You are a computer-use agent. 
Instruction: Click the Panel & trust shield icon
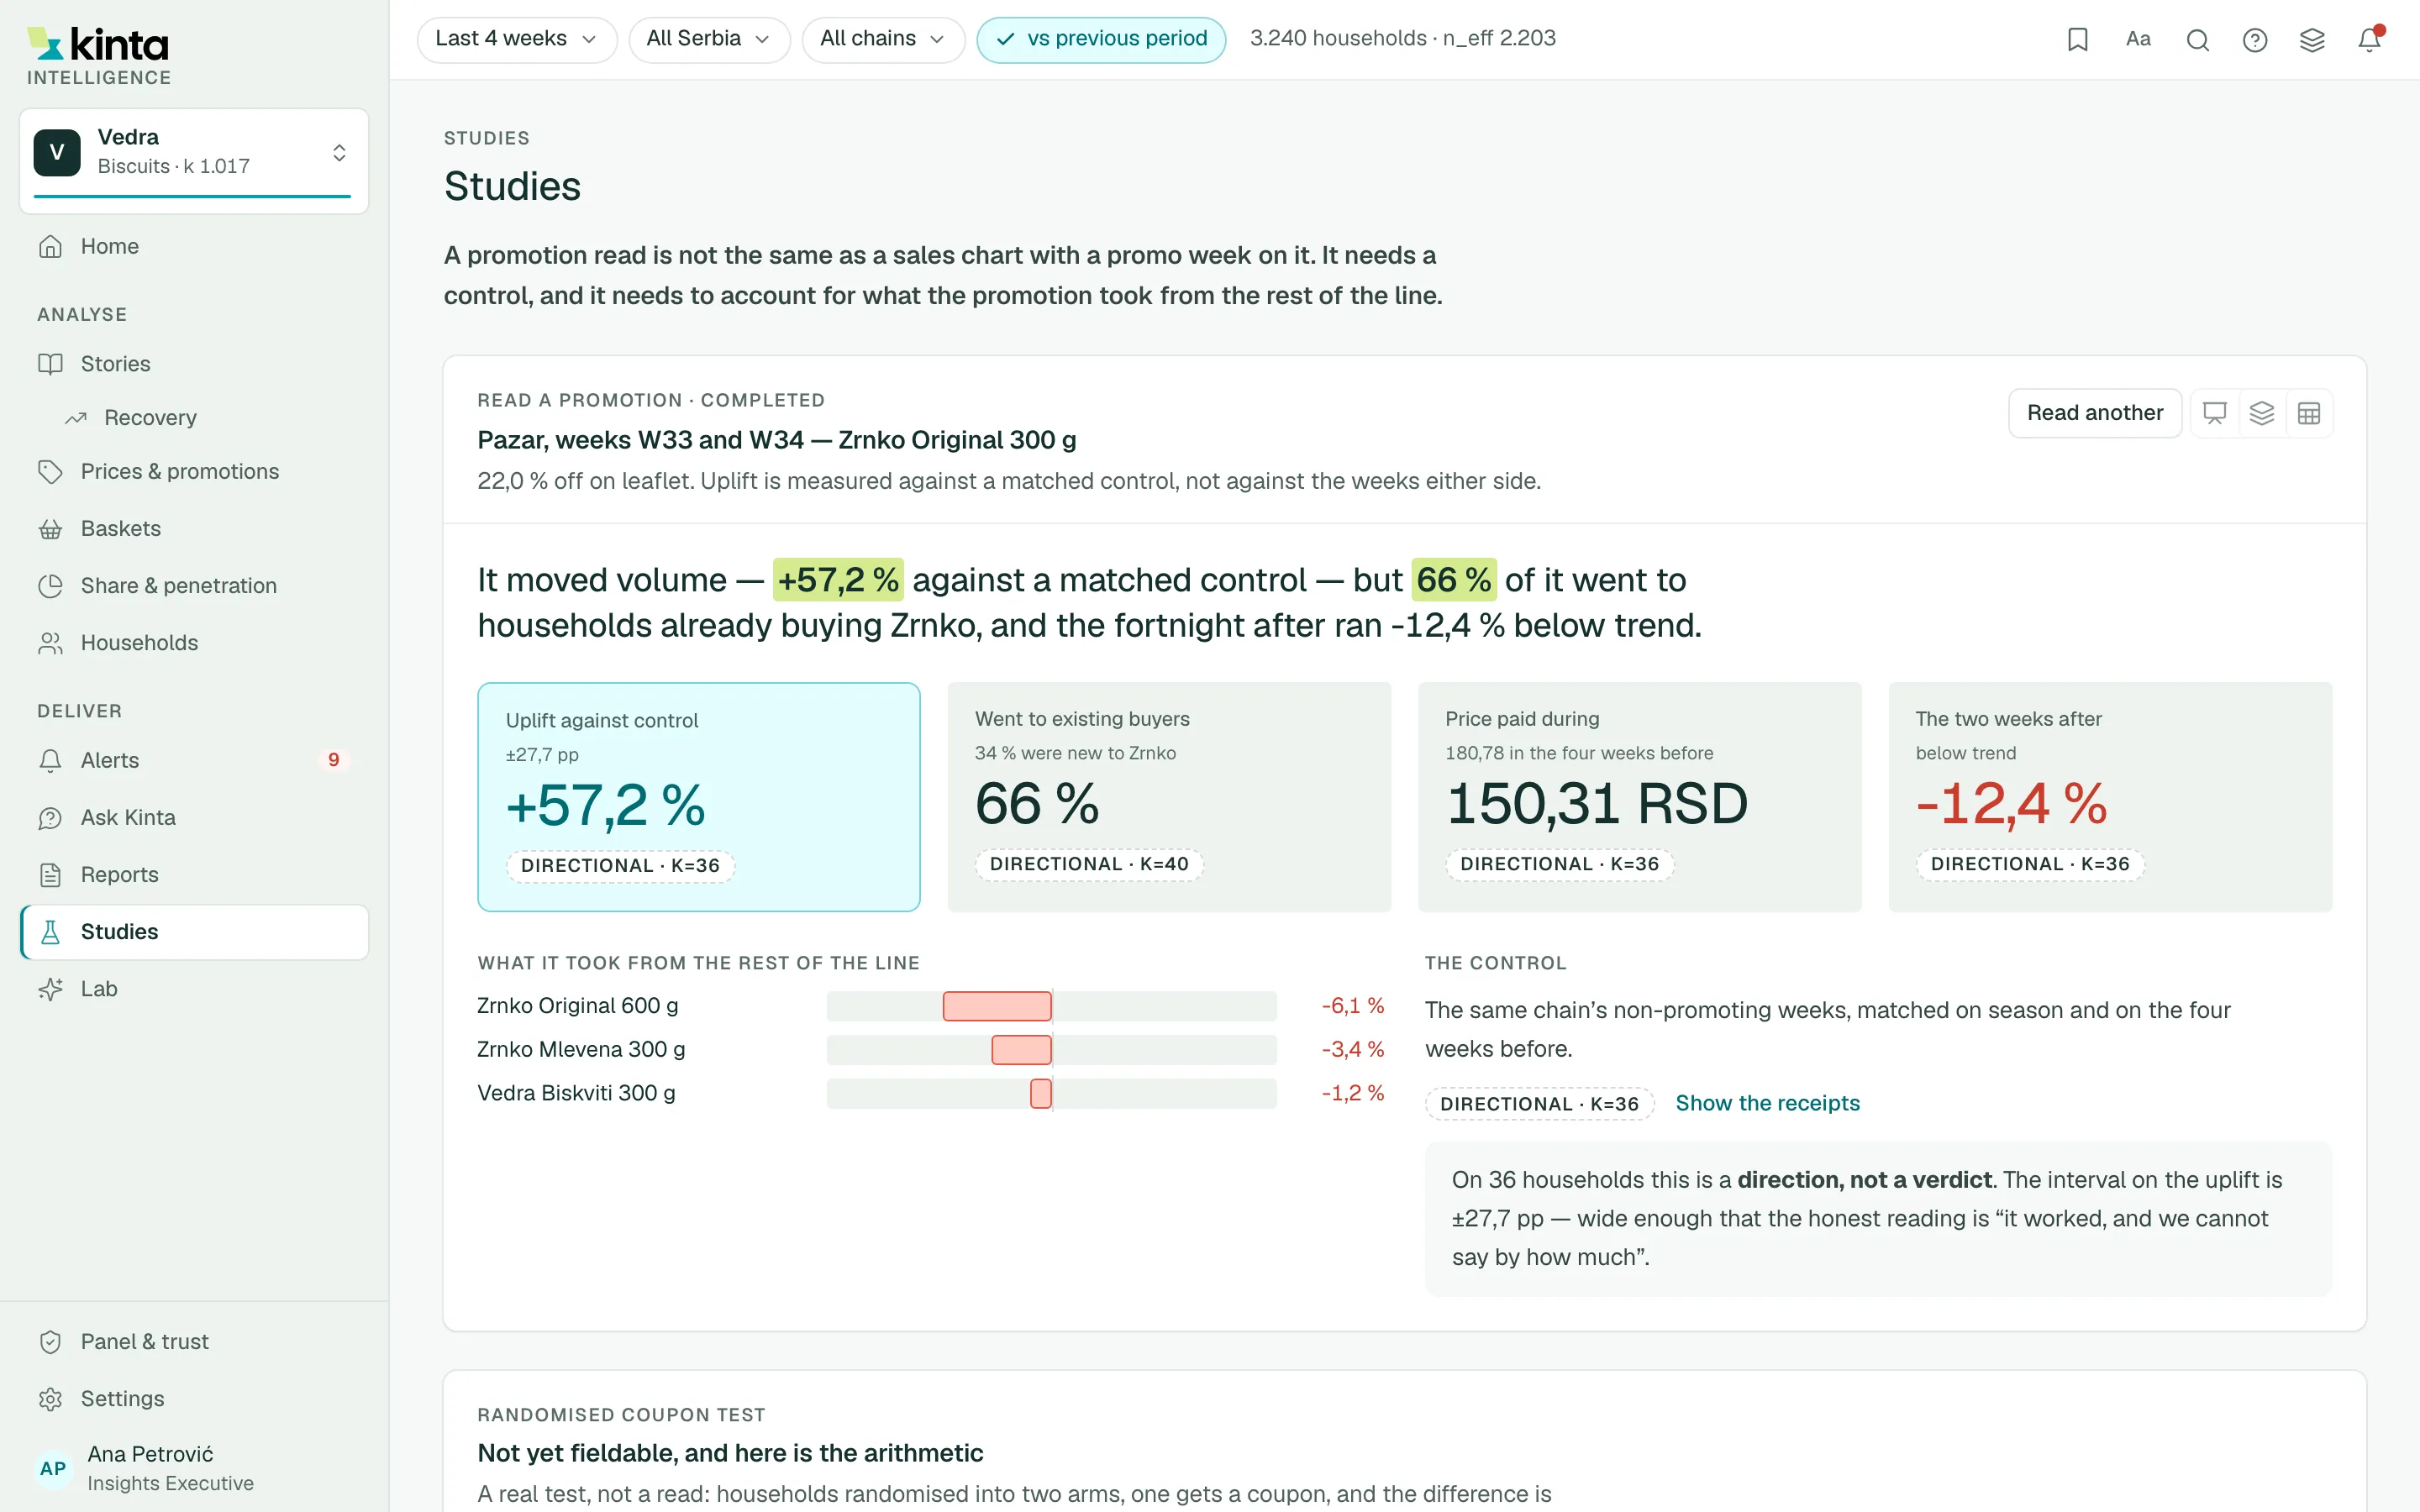(51, 1342)
